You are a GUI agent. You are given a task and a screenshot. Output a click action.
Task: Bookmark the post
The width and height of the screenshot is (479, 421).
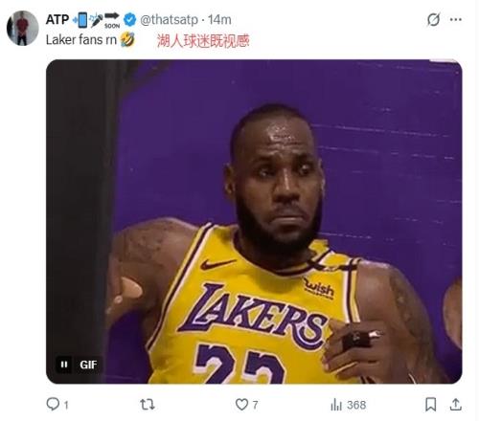431,405
